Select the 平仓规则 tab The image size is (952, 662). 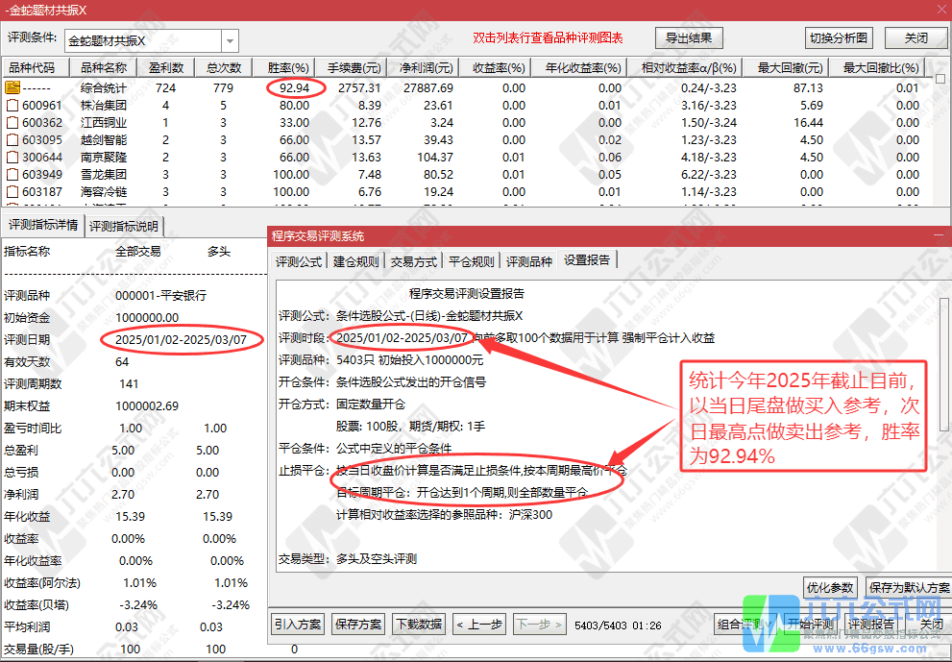click(x=472, y=261)
